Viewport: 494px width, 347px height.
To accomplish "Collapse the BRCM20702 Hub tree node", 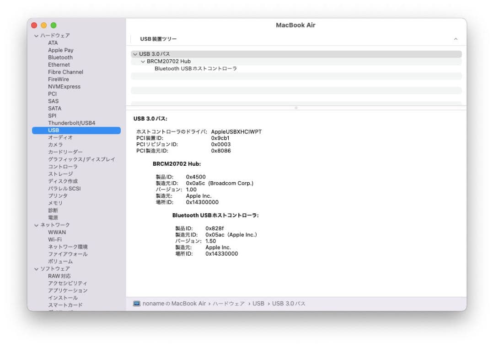I will pos(143,61).
